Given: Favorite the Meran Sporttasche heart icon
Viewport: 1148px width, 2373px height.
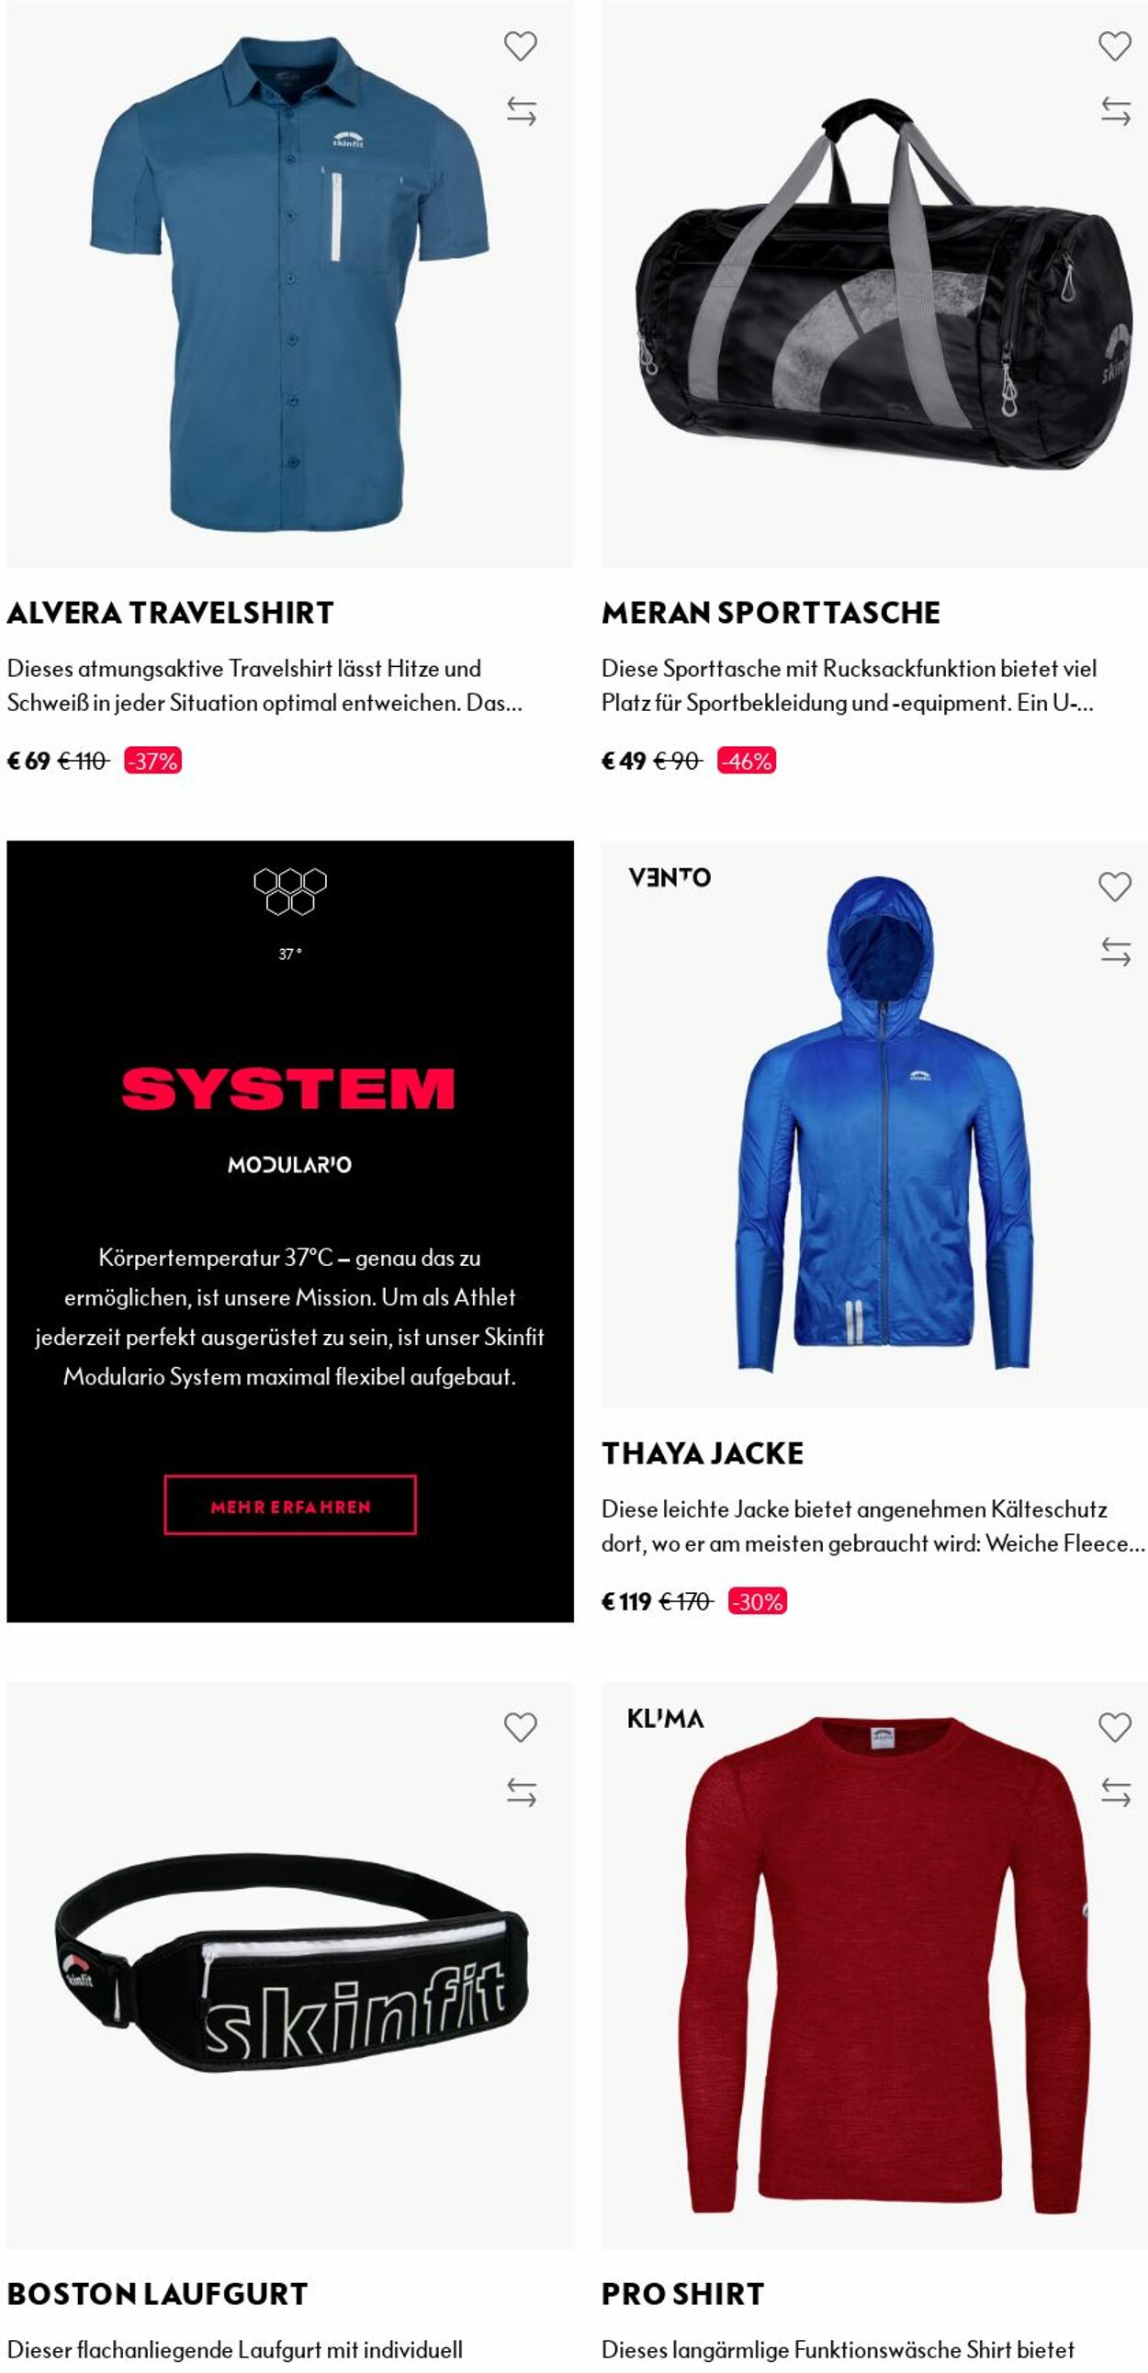Looking at the screenshot, I should click(x=1115, y=46).
